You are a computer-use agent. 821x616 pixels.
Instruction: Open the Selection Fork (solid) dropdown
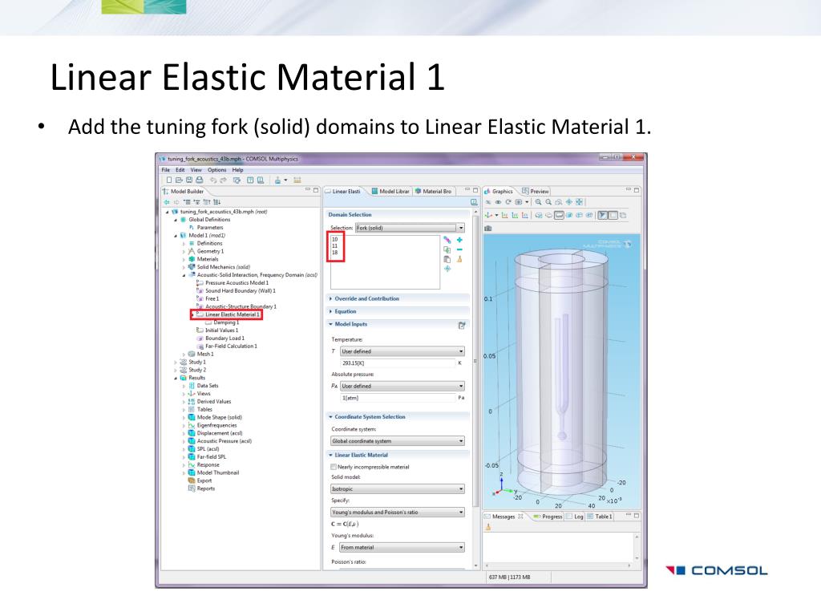pos(410,228)
